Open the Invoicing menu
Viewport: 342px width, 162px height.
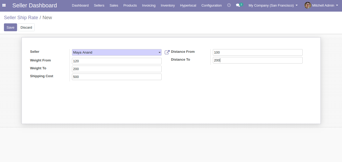pos(149,5)
